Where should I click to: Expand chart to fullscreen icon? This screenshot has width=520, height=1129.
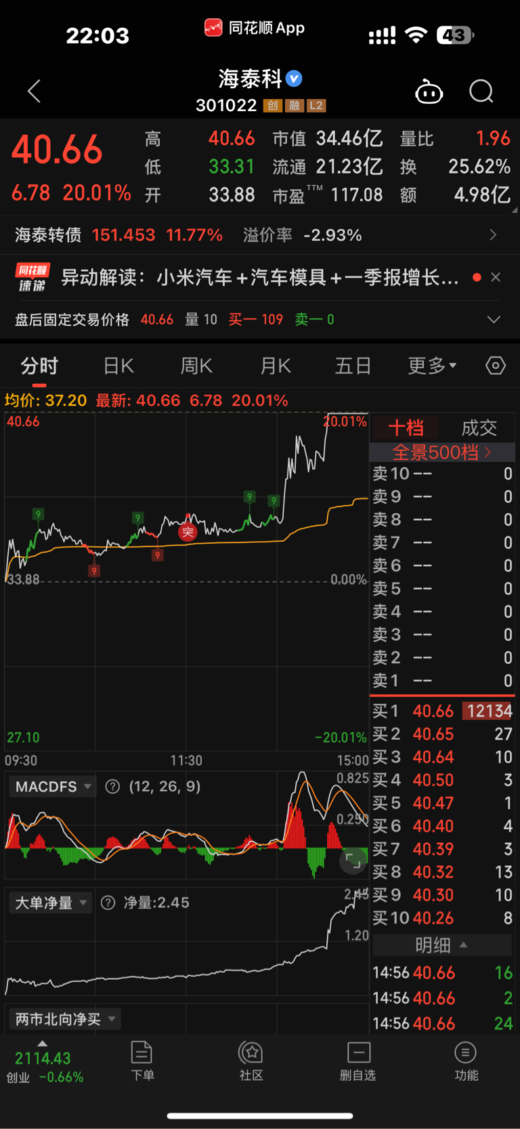353,860
